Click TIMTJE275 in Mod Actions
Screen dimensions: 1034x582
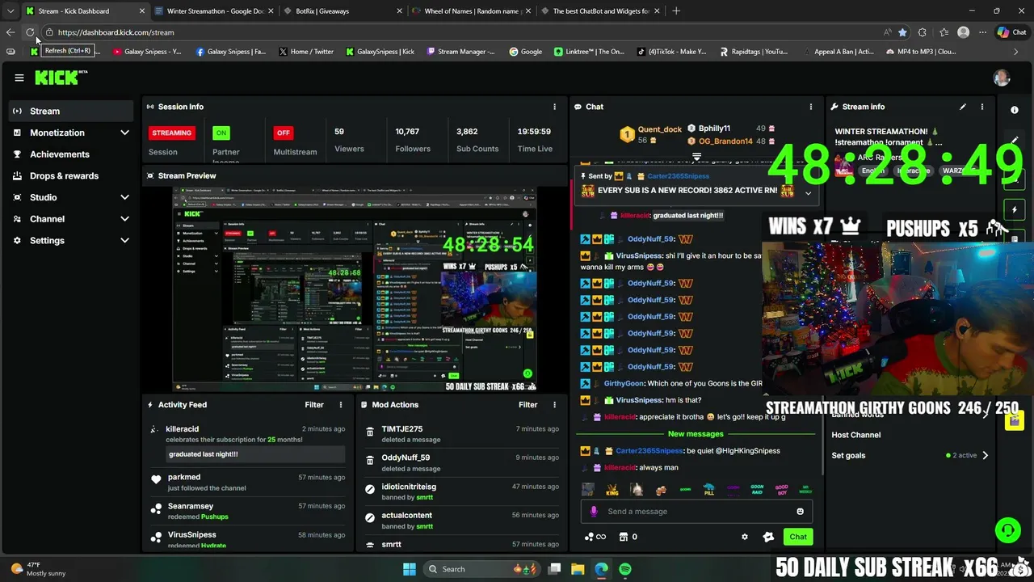[401, 429]
